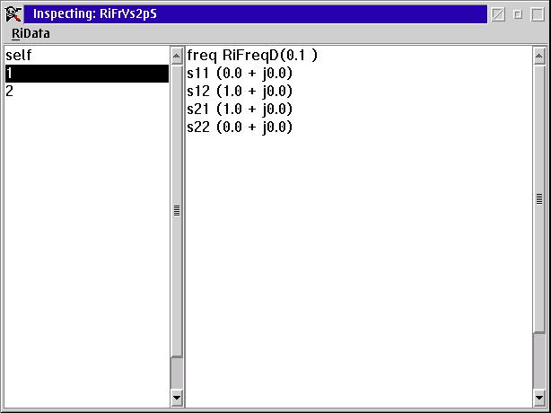Viewport: 551px width, 413px height.
Task: Open the RiData menu
Action: click(31, 34)
